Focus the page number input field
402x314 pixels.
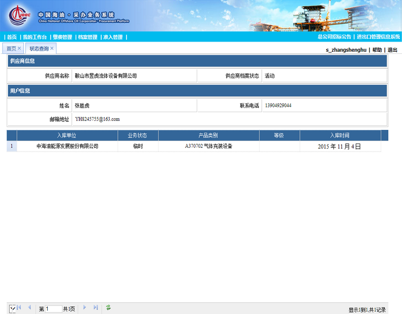[53, 309]
